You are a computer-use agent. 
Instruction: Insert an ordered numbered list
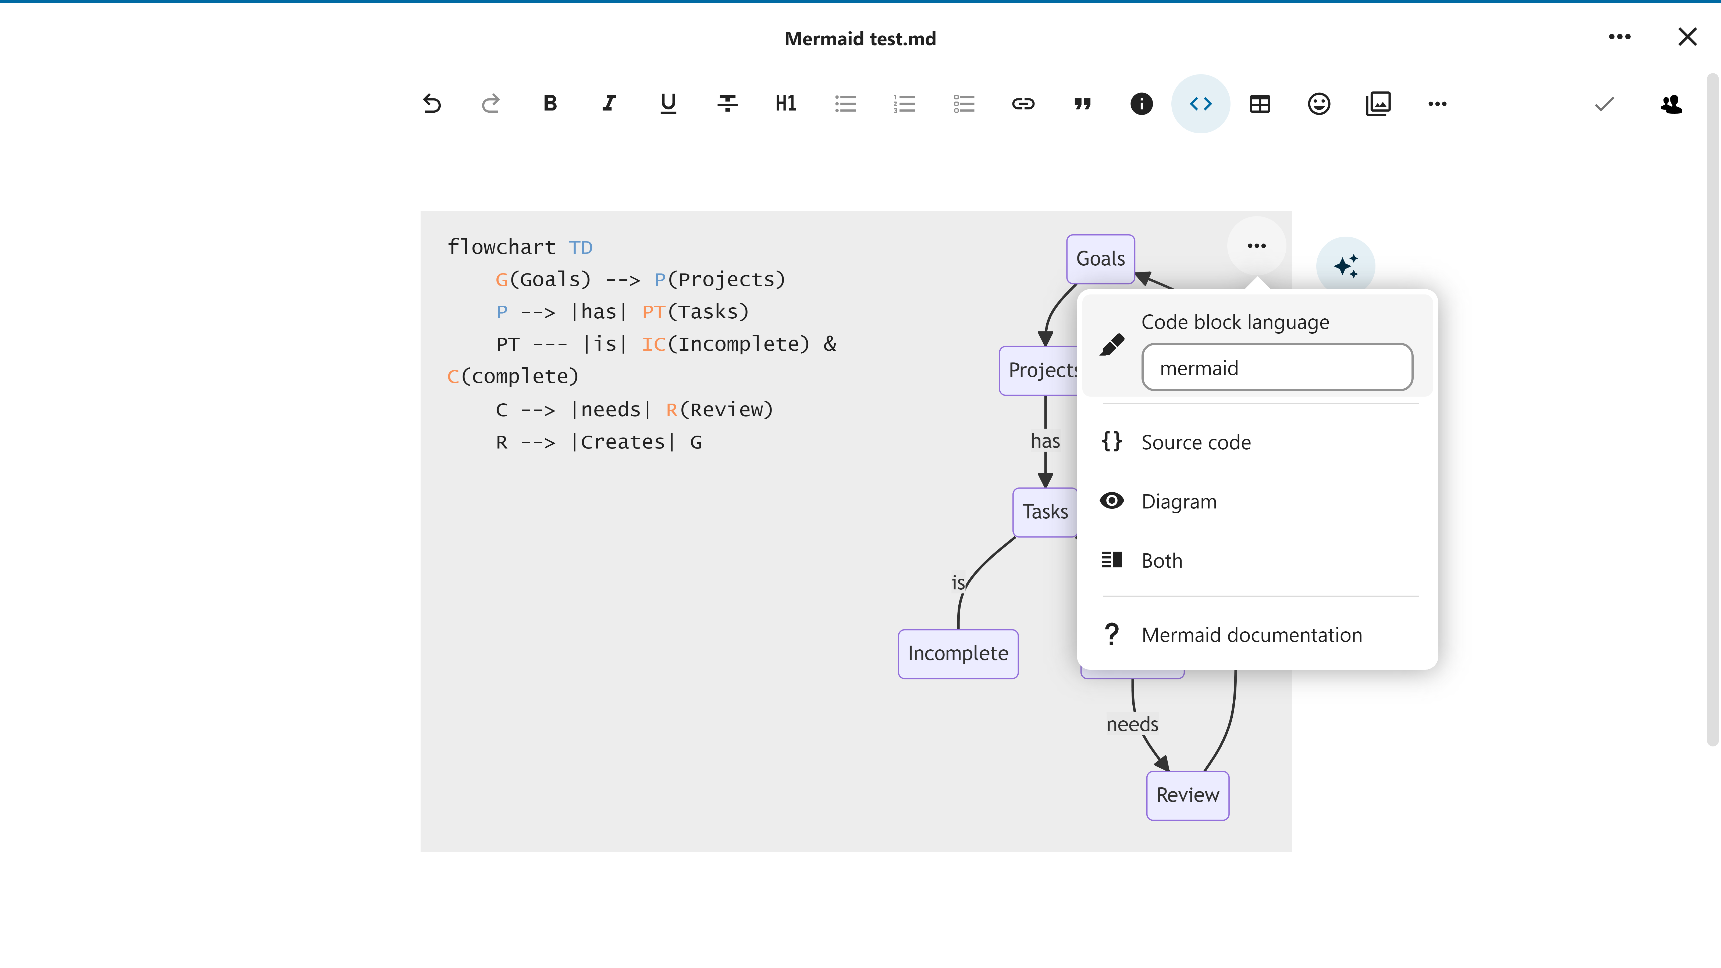click(x=905, y=104)
